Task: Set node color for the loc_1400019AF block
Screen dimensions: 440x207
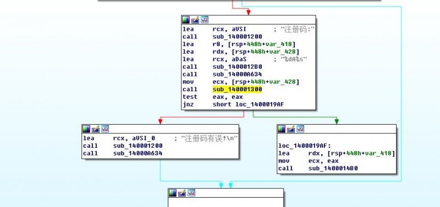Action: (282, 129)
